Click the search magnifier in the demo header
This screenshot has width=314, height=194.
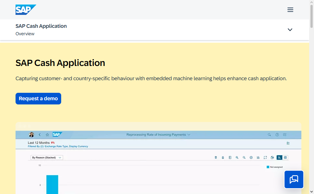click(x=269, y=135)
